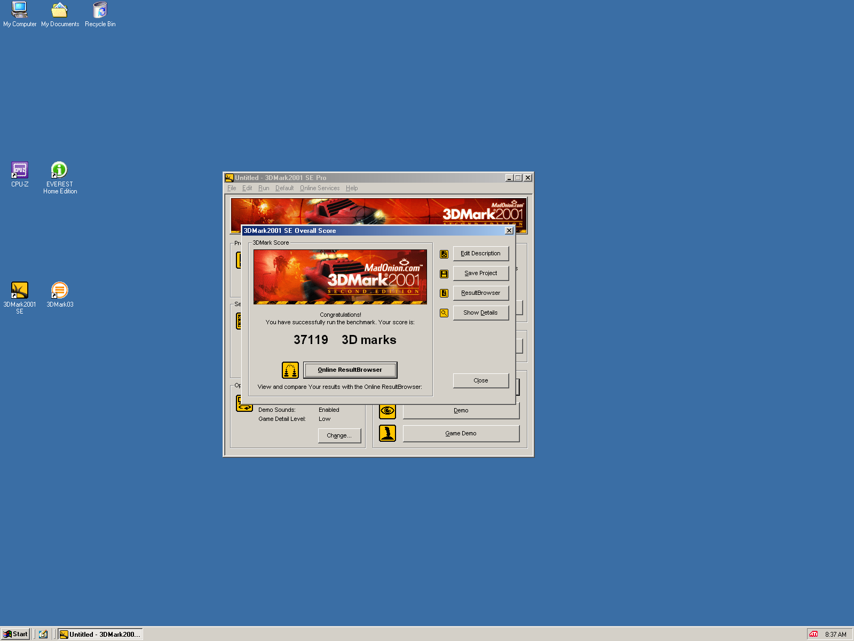This screenshot has width=854, height=641.
Task: Open the File menu
Action: click(x=232, y=188)
